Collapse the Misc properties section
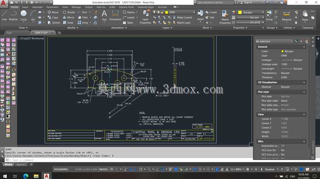Image resolution: width=320 pixels, height=179 pixels. pyautogui.click(x=304, y=141)
